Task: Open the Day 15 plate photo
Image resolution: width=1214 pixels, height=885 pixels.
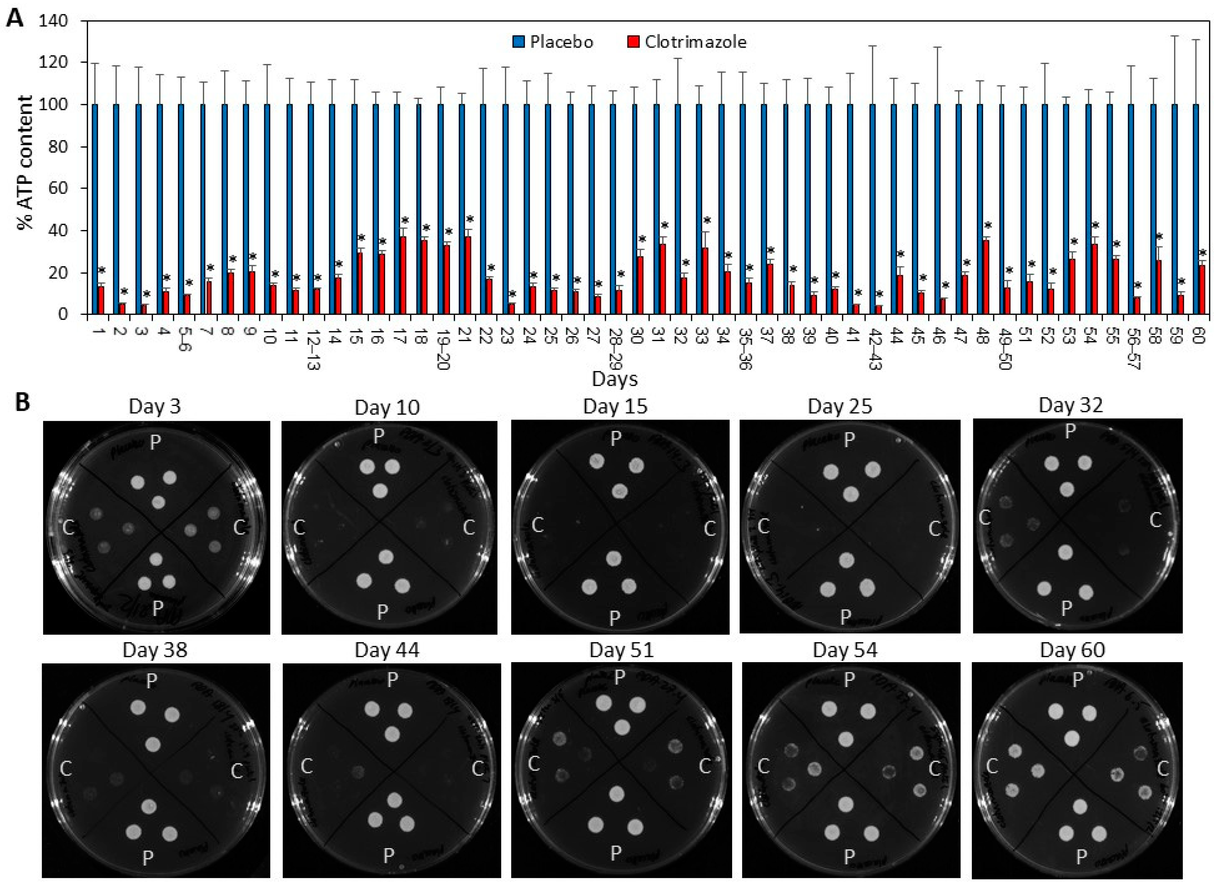Action: 620,527
